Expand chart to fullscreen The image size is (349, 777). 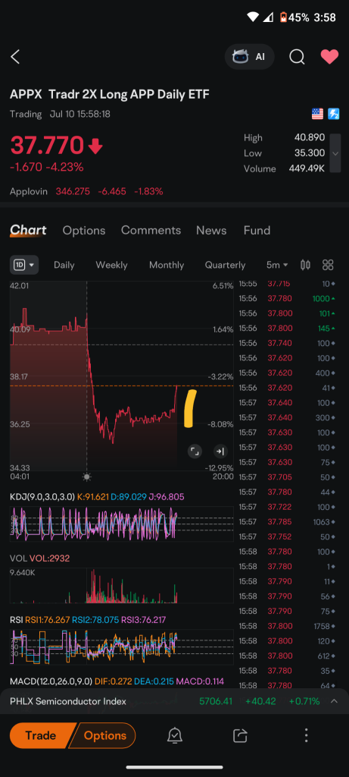[195, 451]
